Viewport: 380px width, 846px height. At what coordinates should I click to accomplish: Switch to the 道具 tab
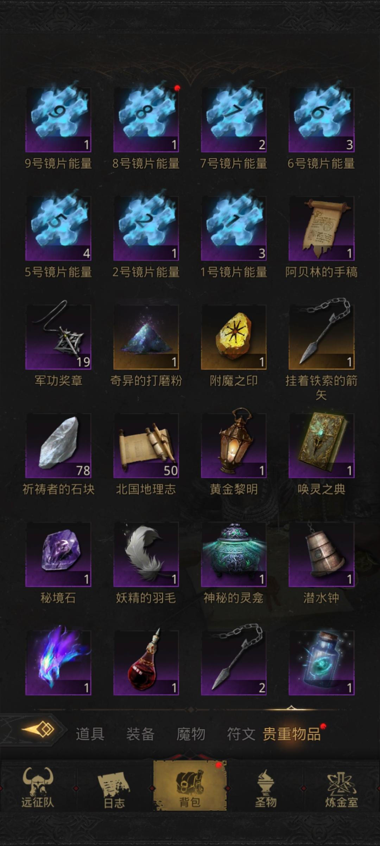point(90,734)
